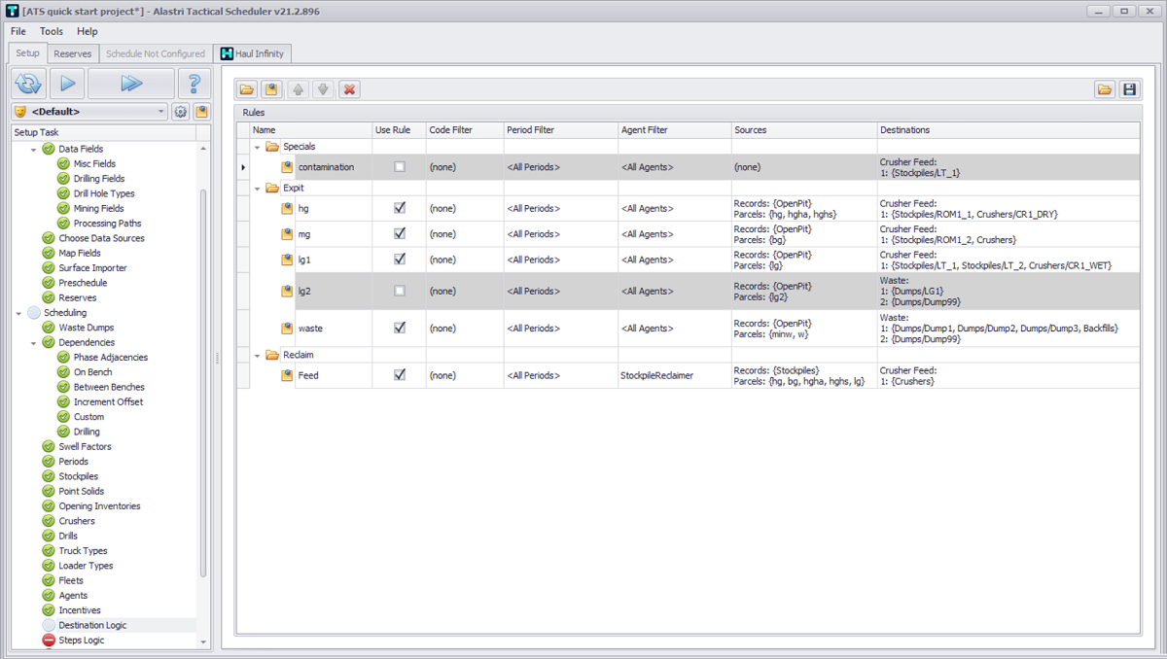Click the red X delete rule icon

click(349, 89)
